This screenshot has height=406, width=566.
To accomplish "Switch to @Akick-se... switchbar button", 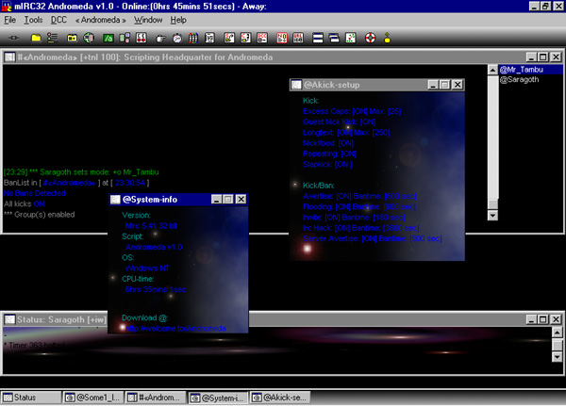I will coord(281,398).
